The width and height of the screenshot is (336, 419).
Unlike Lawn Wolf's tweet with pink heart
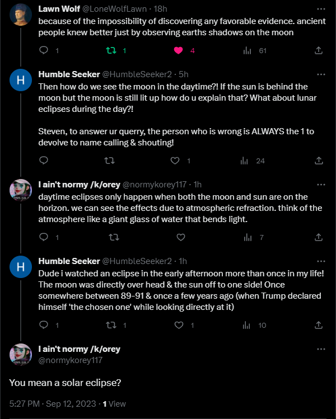[x=179, y=51]
